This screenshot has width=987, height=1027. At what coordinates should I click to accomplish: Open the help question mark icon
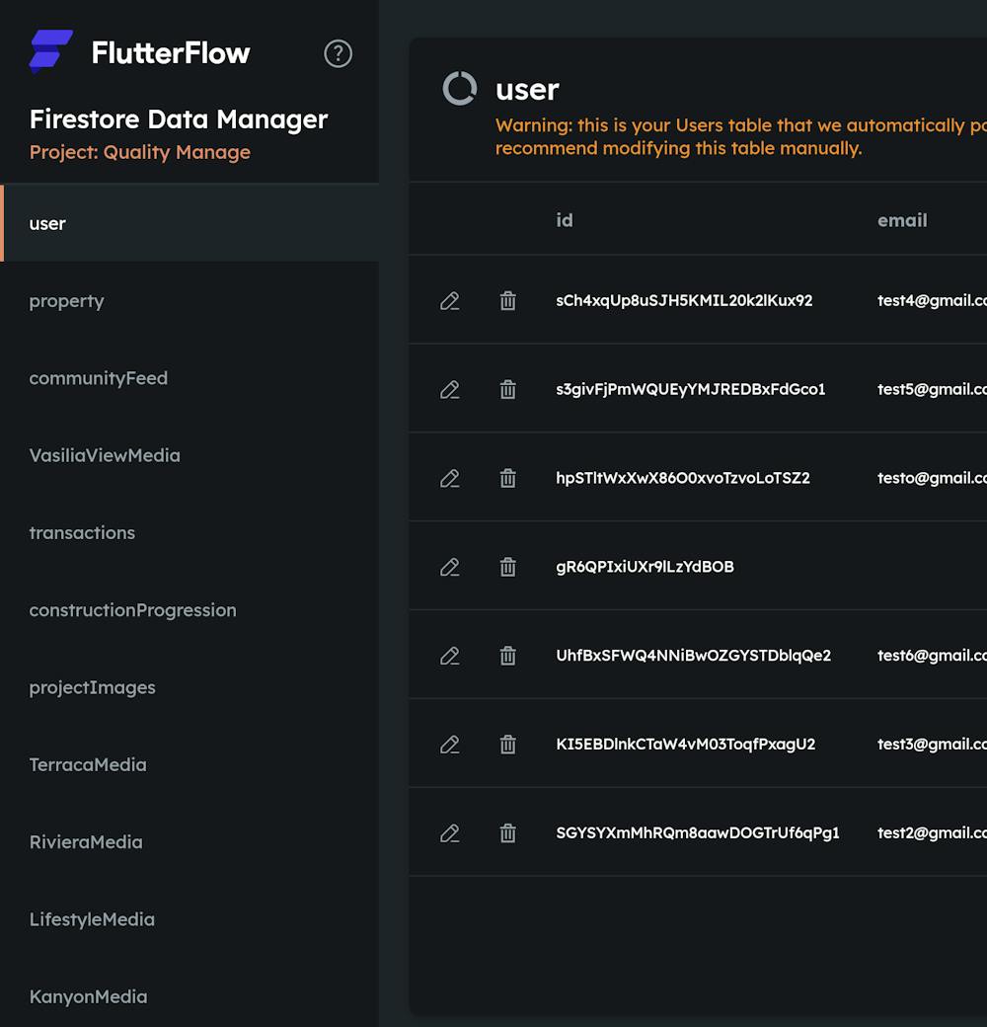pos(338,53)
